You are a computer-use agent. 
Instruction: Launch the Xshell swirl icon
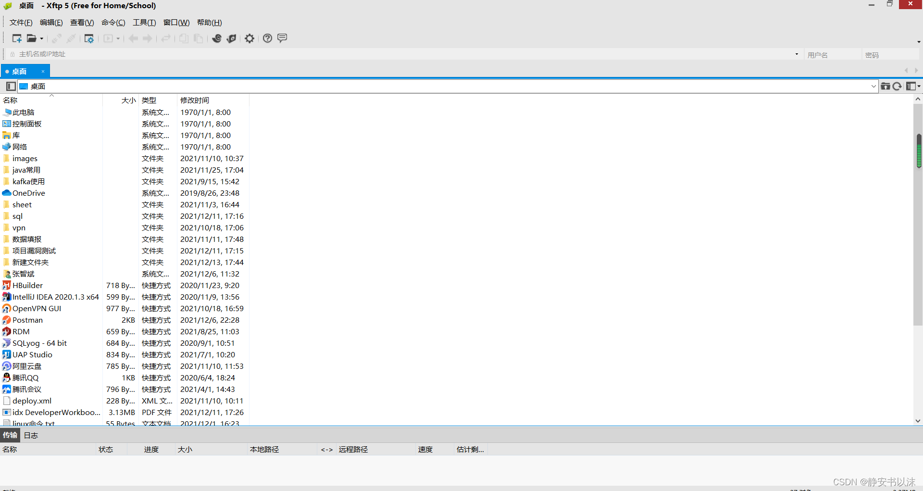[x=217, y=38]
